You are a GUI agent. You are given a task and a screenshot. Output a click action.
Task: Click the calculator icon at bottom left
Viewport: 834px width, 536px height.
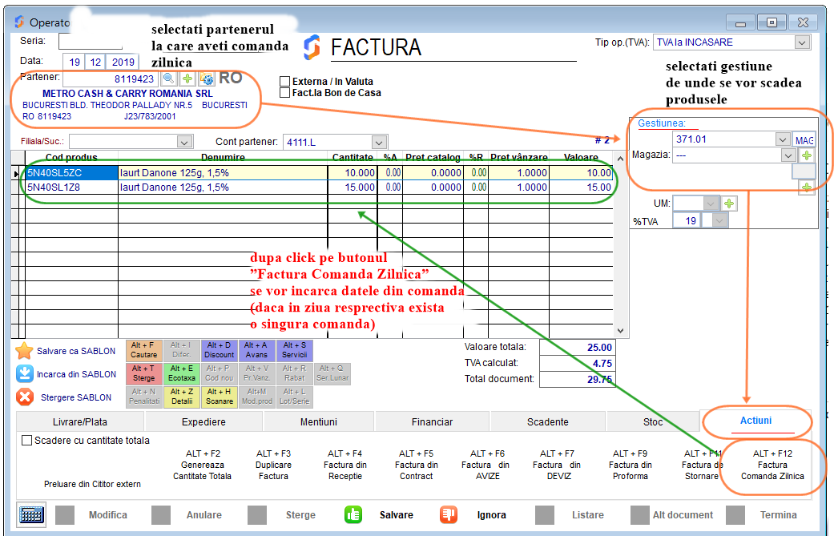click(x=31, y=514)
